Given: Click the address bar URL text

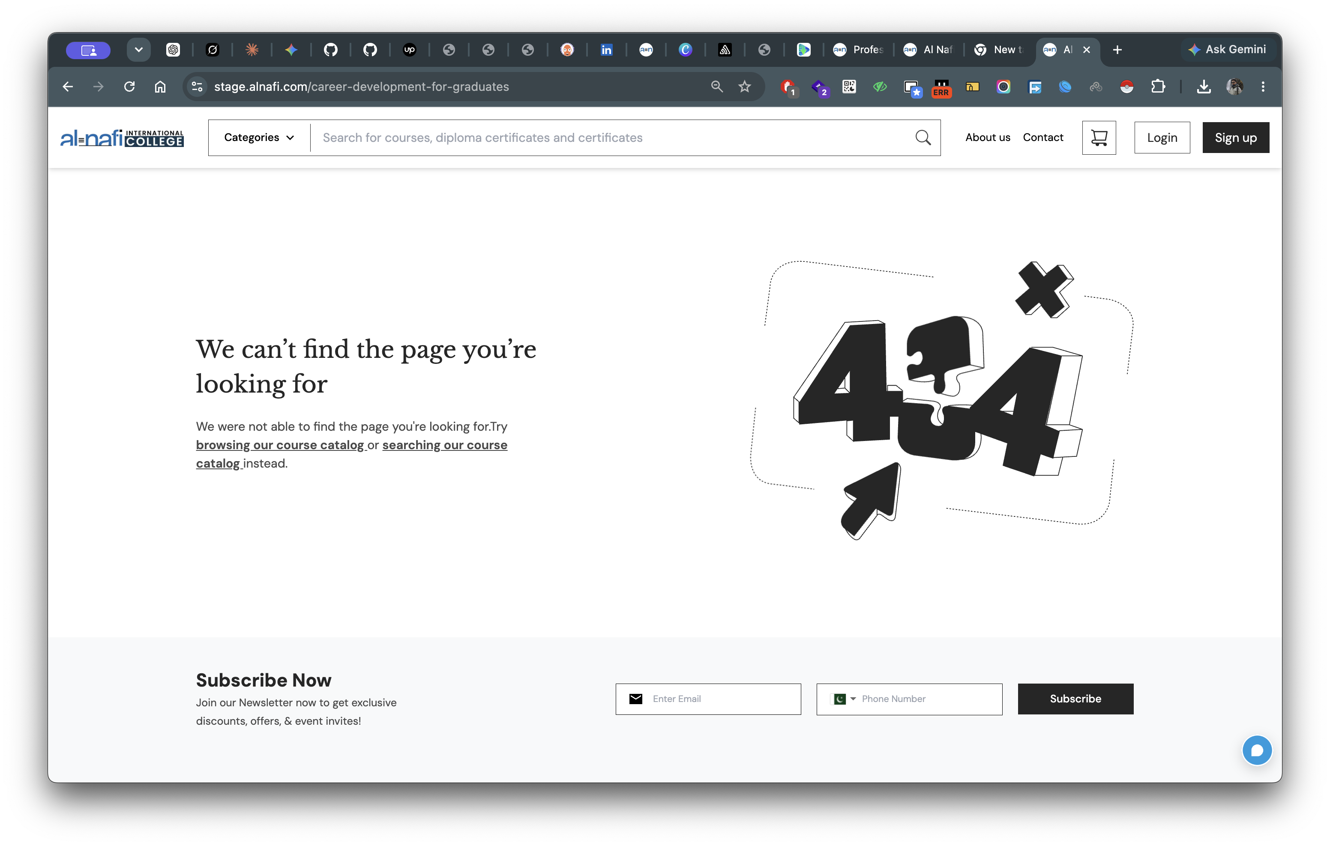Looking at the screenshot, I should (361, 87).
